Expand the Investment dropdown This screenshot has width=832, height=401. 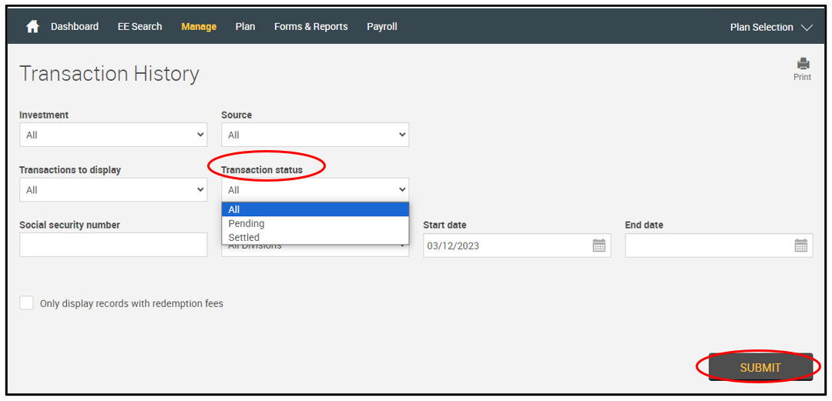[113, 135]
